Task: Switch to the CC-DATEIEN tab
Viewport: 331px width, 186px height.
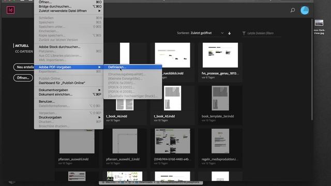Action: pos(24,52)
